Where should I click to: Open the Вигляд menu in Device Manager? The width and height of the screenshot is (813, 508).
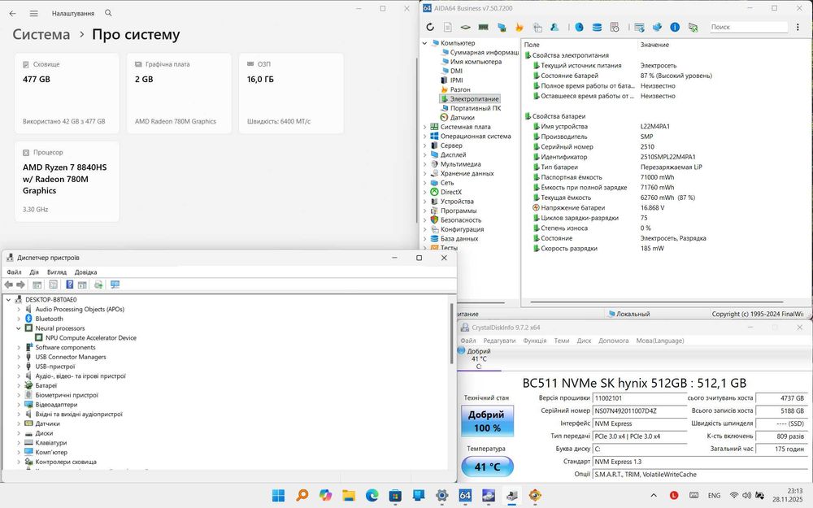(56, 272)
